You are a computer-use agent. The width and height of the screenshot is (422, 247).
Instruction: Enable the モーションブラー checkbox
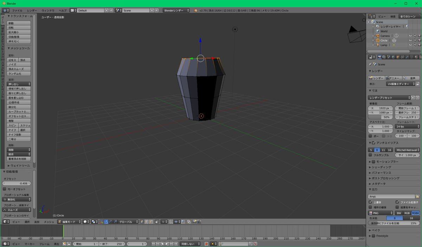tap(373, 162)
